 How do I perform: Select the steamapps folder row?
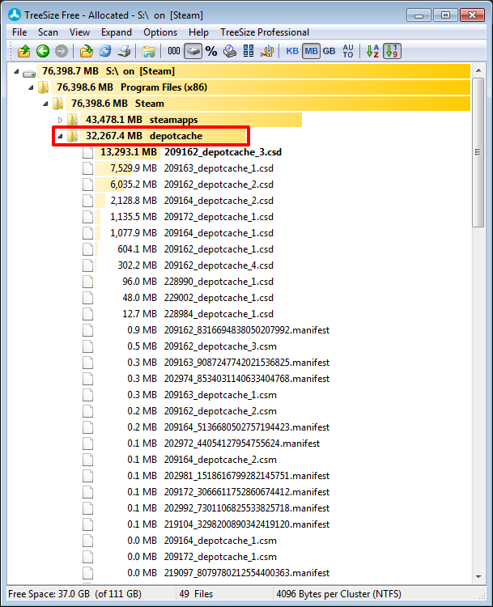[x=191, y=120]
